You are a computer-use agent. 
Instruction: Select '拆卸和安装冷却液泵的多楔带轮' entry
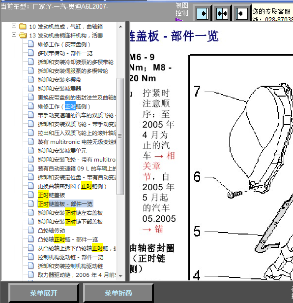[76, 62]
